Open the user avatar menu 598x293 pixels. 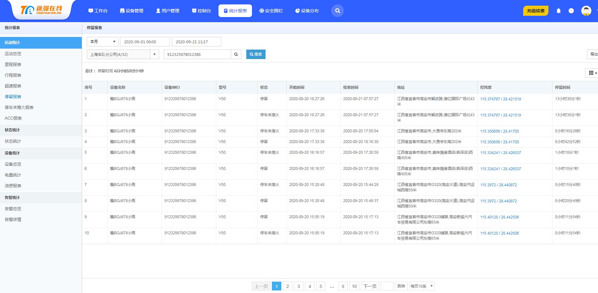586,11
